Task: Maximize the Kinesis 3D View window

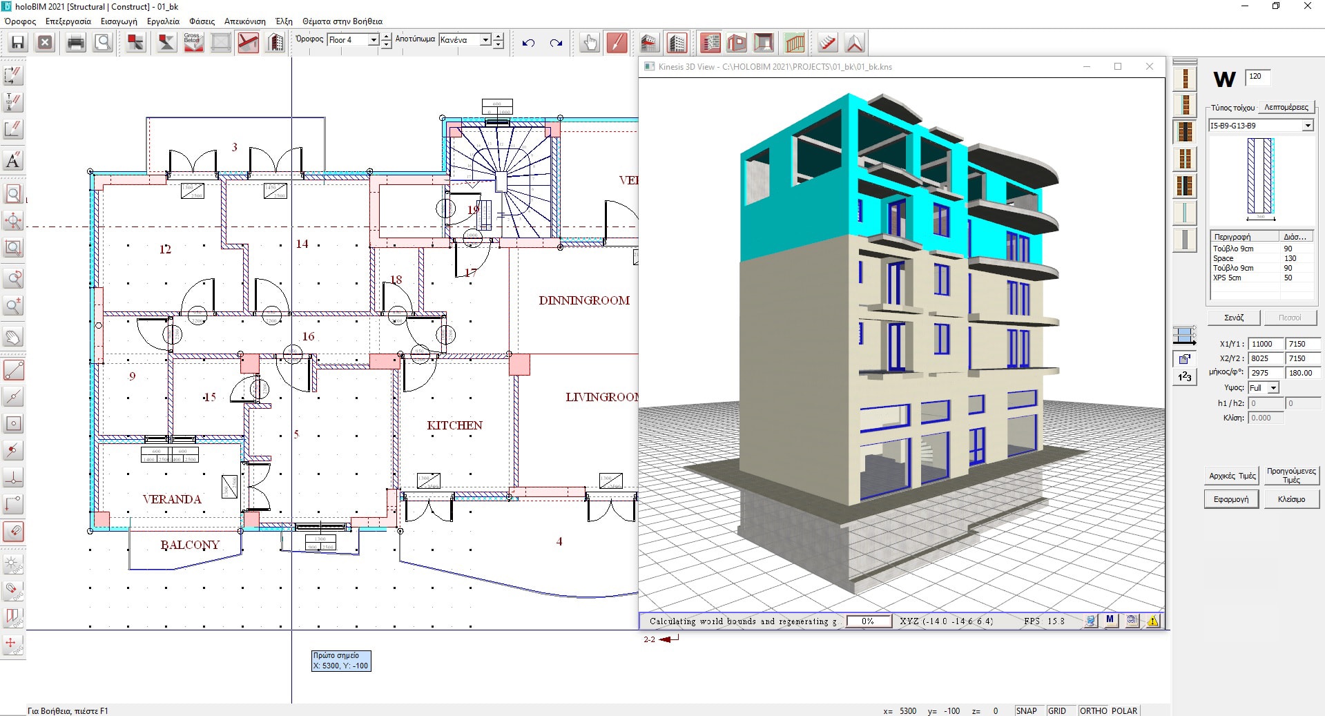Action: pos(1118,66)
